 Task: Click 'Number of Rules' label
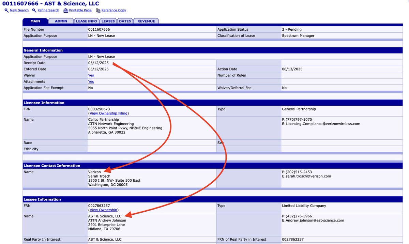(232, 75)
